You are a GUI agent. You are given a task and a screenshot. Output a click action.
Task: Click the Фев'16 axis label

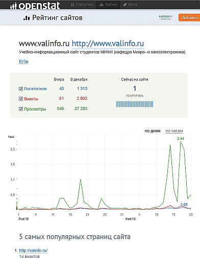(x=130, y=219)
